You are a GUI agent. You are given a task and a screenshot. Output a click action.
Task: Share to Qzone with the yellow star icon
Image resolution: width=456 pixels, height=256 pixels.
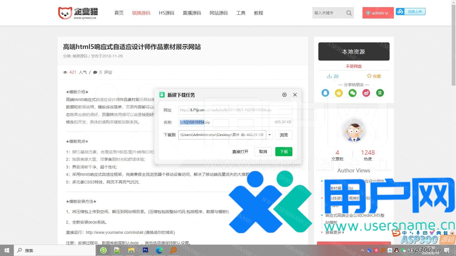click(339, 93)
